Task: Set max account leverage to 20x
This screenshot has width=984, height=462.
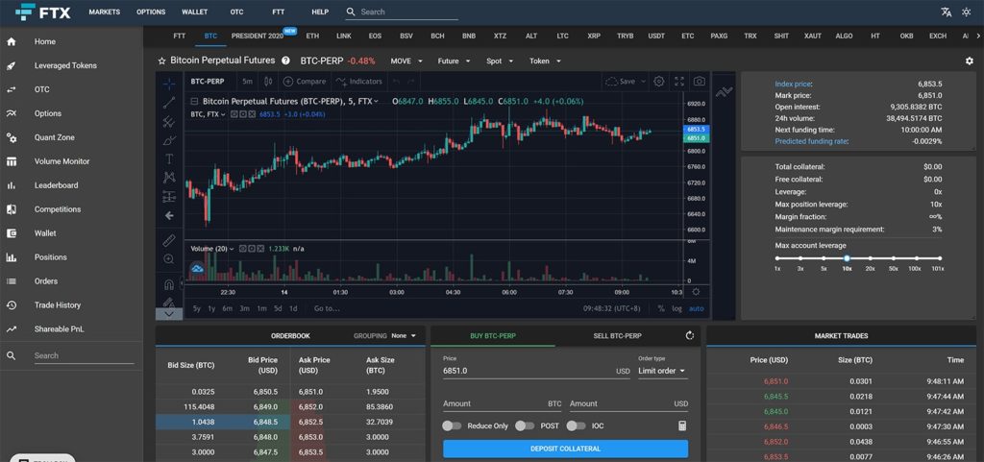Action: coord(870,258)
